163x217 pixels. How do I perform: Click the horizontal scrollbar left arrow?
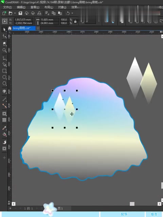point(14,204)
